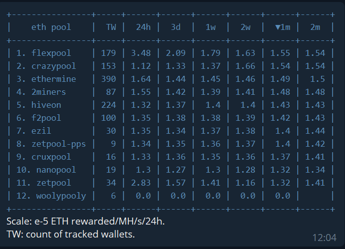Click crazypool's 24h value 1.12

pyautogui.click(x=141, y=66)
